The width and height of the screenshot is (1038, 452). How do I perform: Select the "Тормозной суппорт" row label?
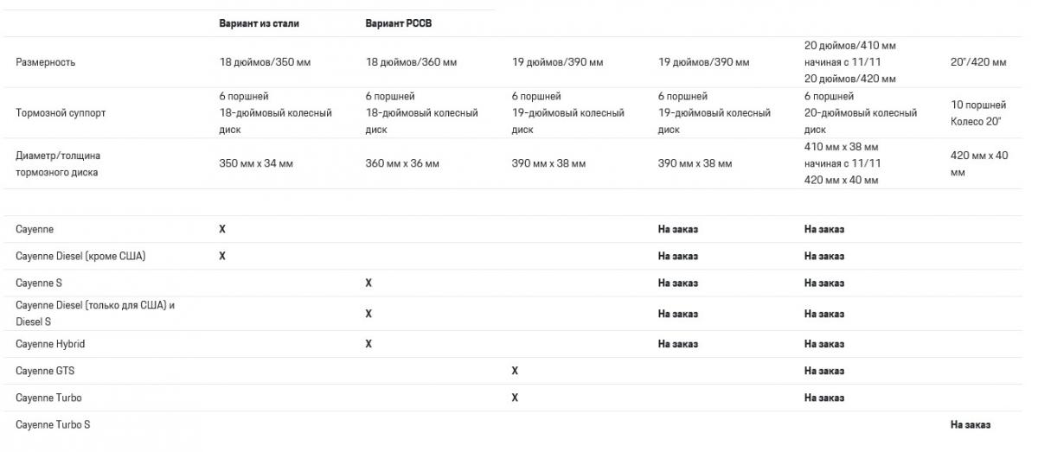tap(61, 112)
